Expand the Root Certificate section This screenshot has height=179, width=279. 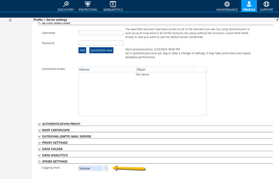[x=39, y=130]
